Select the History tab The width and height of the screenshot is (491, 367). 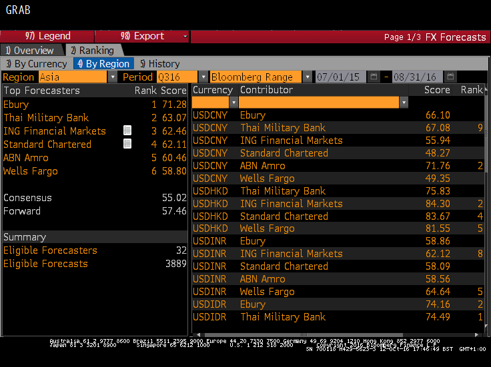159,64
